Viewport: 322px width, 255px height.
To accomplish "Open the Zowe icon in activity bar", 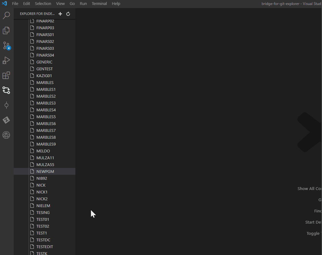I will tap(6, 120).
